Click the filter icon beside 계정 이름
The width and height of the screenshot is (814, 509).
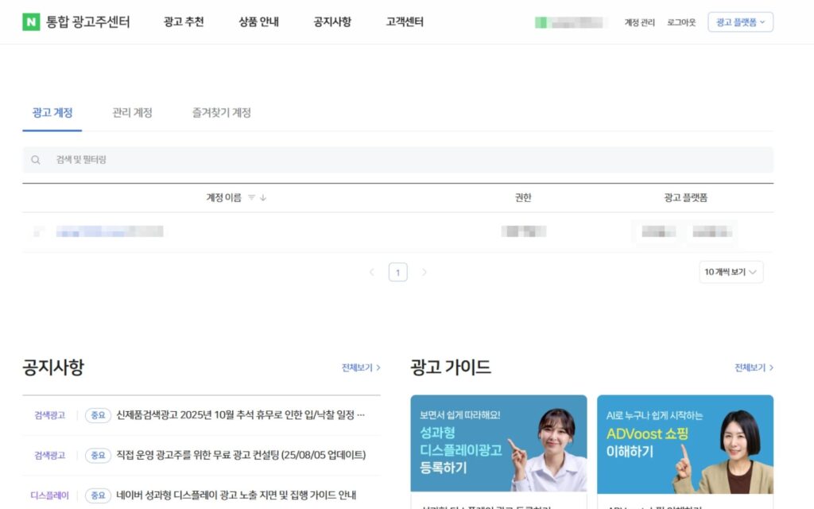tap(251, 197)
